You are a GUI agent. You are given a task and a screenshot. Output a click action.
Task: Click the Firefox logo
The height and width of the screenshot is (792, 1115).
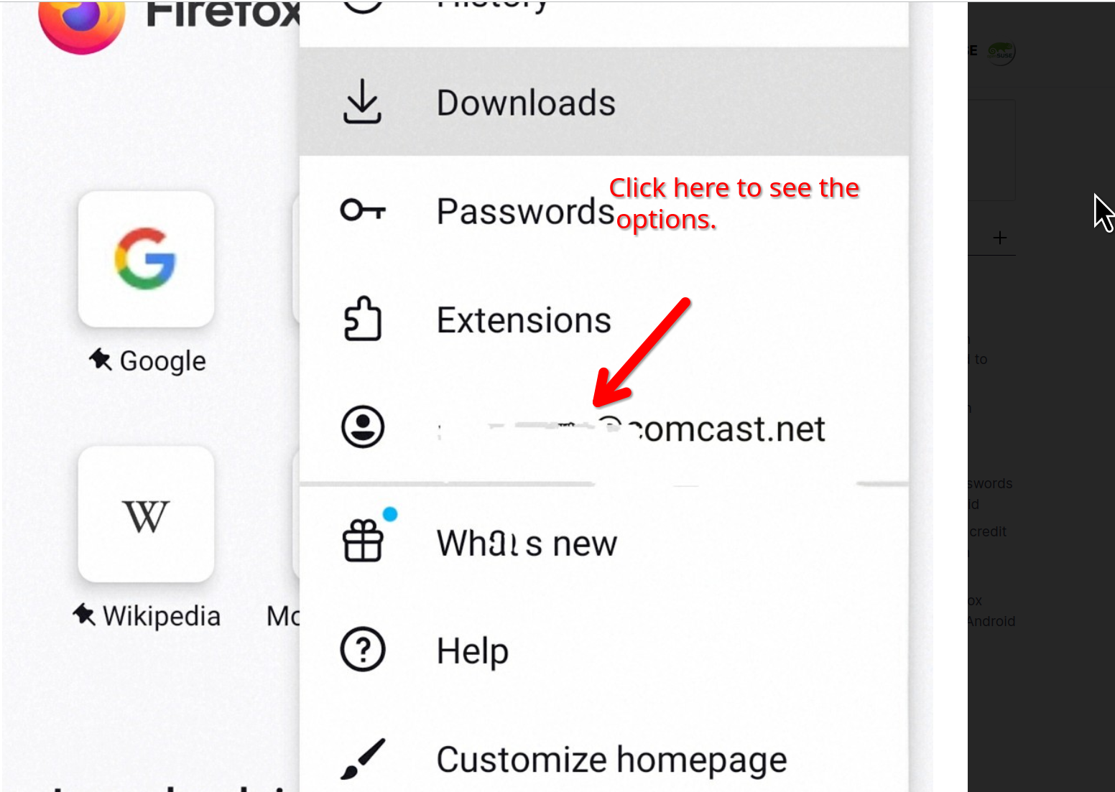click(x=82, y=25)
